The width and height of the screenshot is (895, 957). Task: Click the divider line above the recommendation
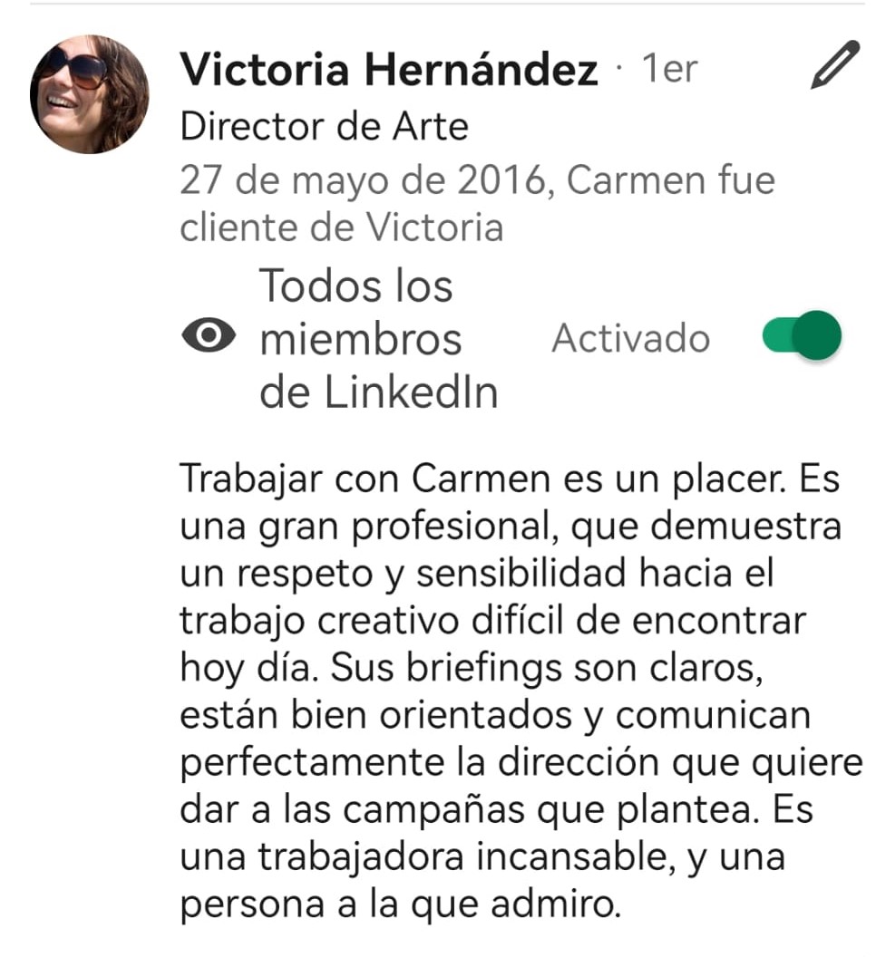[448, 4]
